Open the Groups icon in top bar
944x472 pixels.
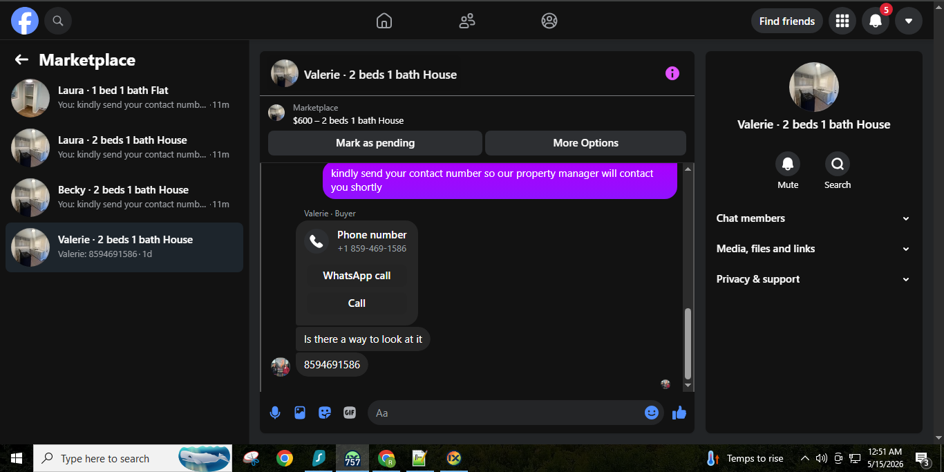tap(549, 21)
